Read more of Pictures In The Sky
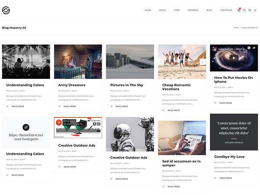This screenshot has height=195, width=260. (x=122, y=107)
